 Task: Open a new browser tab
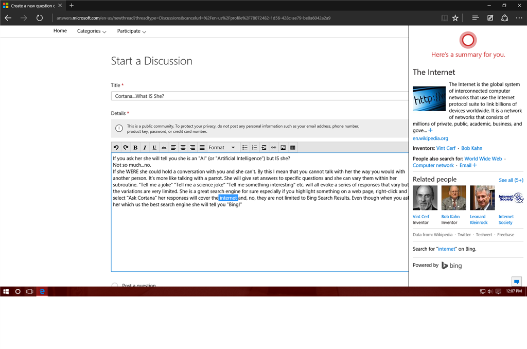pyautogui.click(x=71, y=5)
